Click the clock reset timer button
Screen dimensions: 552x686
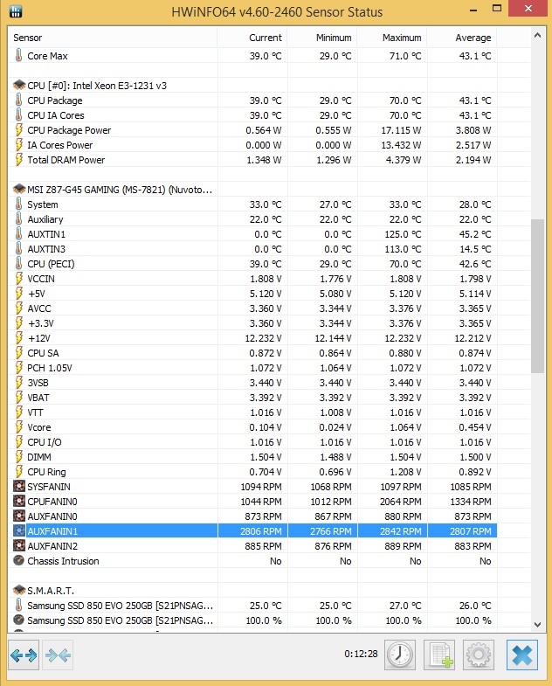coord(400,655)
